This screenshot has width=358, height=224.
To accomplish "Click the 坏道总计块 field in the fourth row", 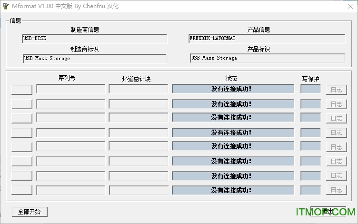I will coord(139,132).
